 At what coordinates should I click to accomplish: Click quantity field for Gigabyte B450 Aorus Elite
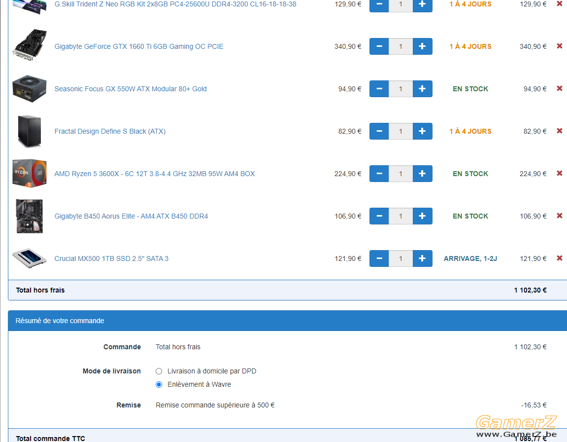400,216
